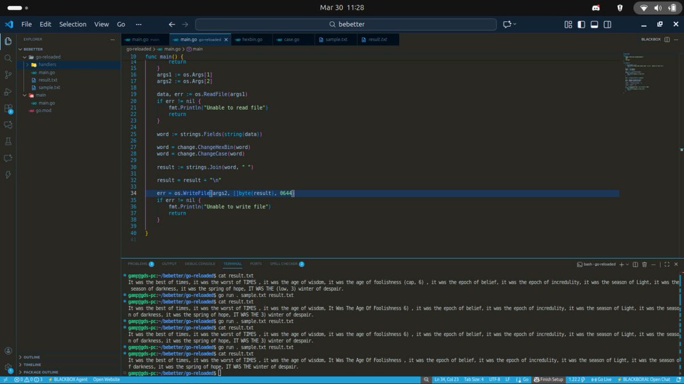Kill the terminal with trash icon
This screenshot has height=384, width=684.
pyautogui.click(x=644, y=264)
